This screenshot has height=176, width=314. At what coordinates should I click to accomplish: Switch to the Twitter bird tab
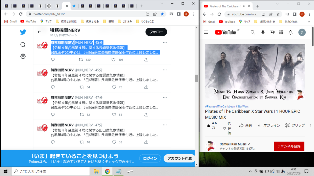tap(74, 6)
